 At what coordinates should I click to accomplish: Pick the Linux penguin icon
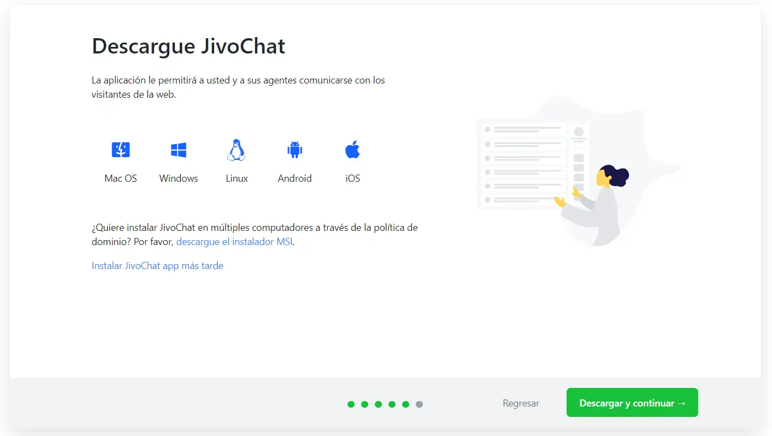click(237, 150)
